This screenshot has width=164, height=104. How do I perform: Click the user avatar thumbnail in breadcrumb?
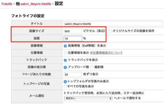point(18,4)
